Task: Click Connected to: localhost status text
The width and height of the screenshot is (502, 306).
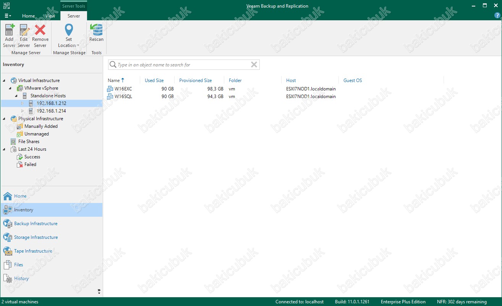Action: click(300, 302)
